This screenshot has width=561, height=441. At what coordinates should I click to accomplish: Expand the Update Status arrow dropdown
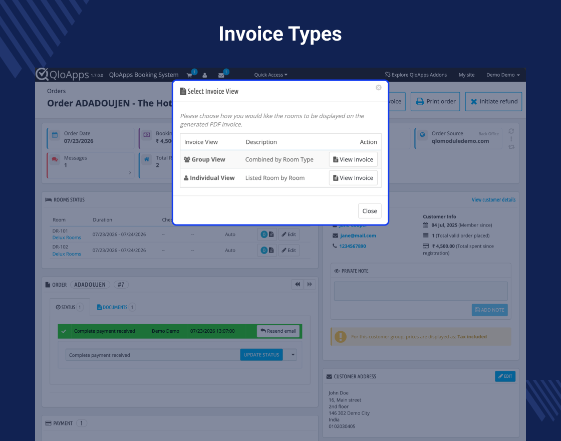tap(293, 355)
